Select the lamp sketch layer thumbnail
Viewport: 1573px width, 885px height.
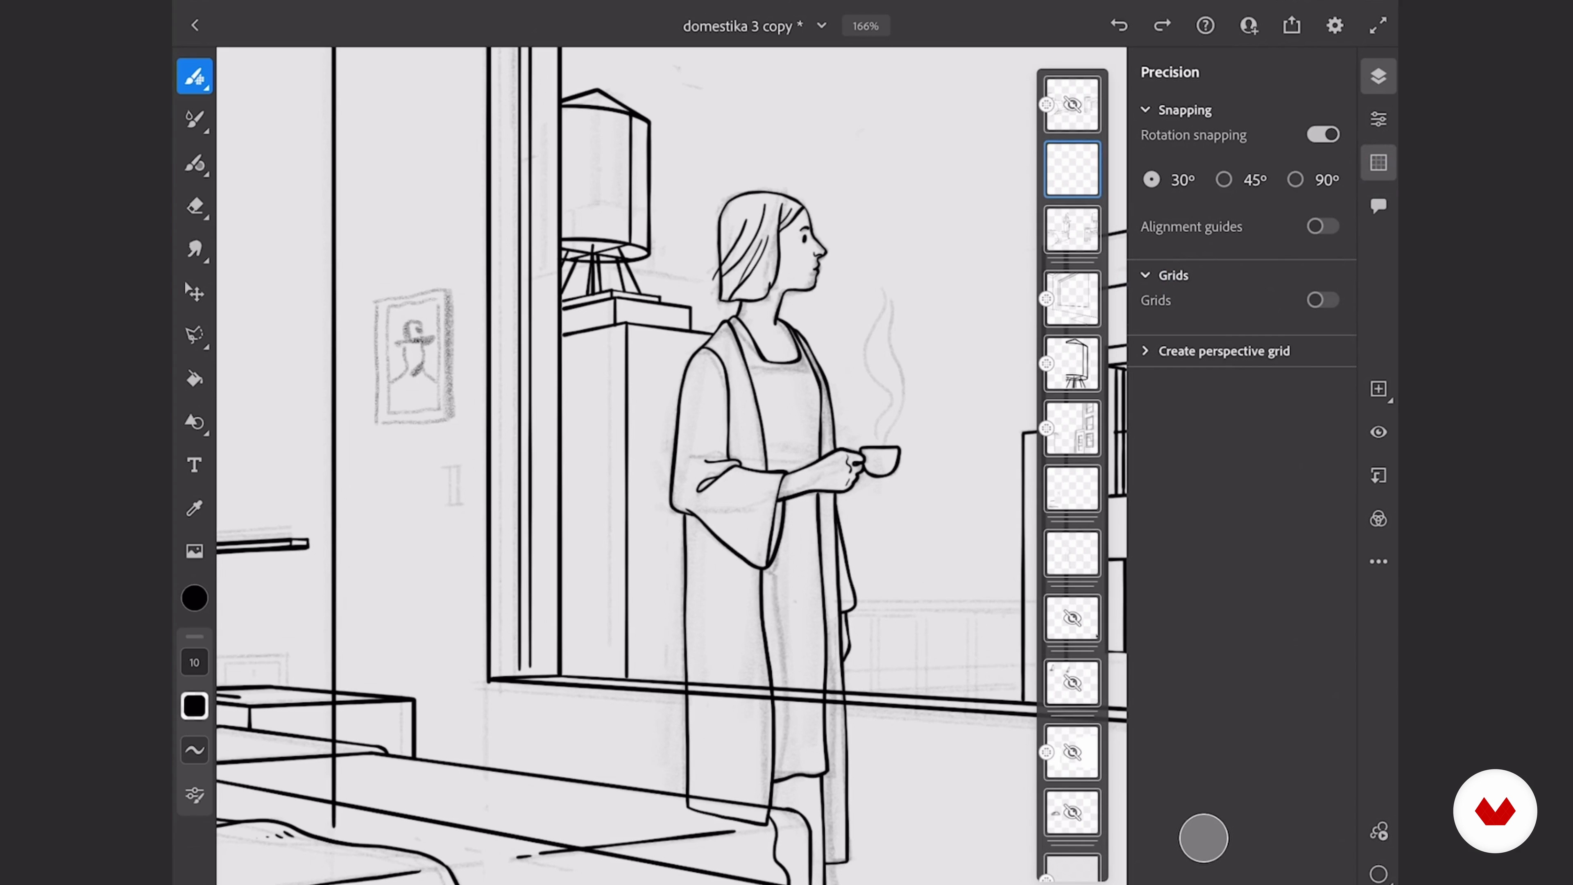click(1072, 364)
